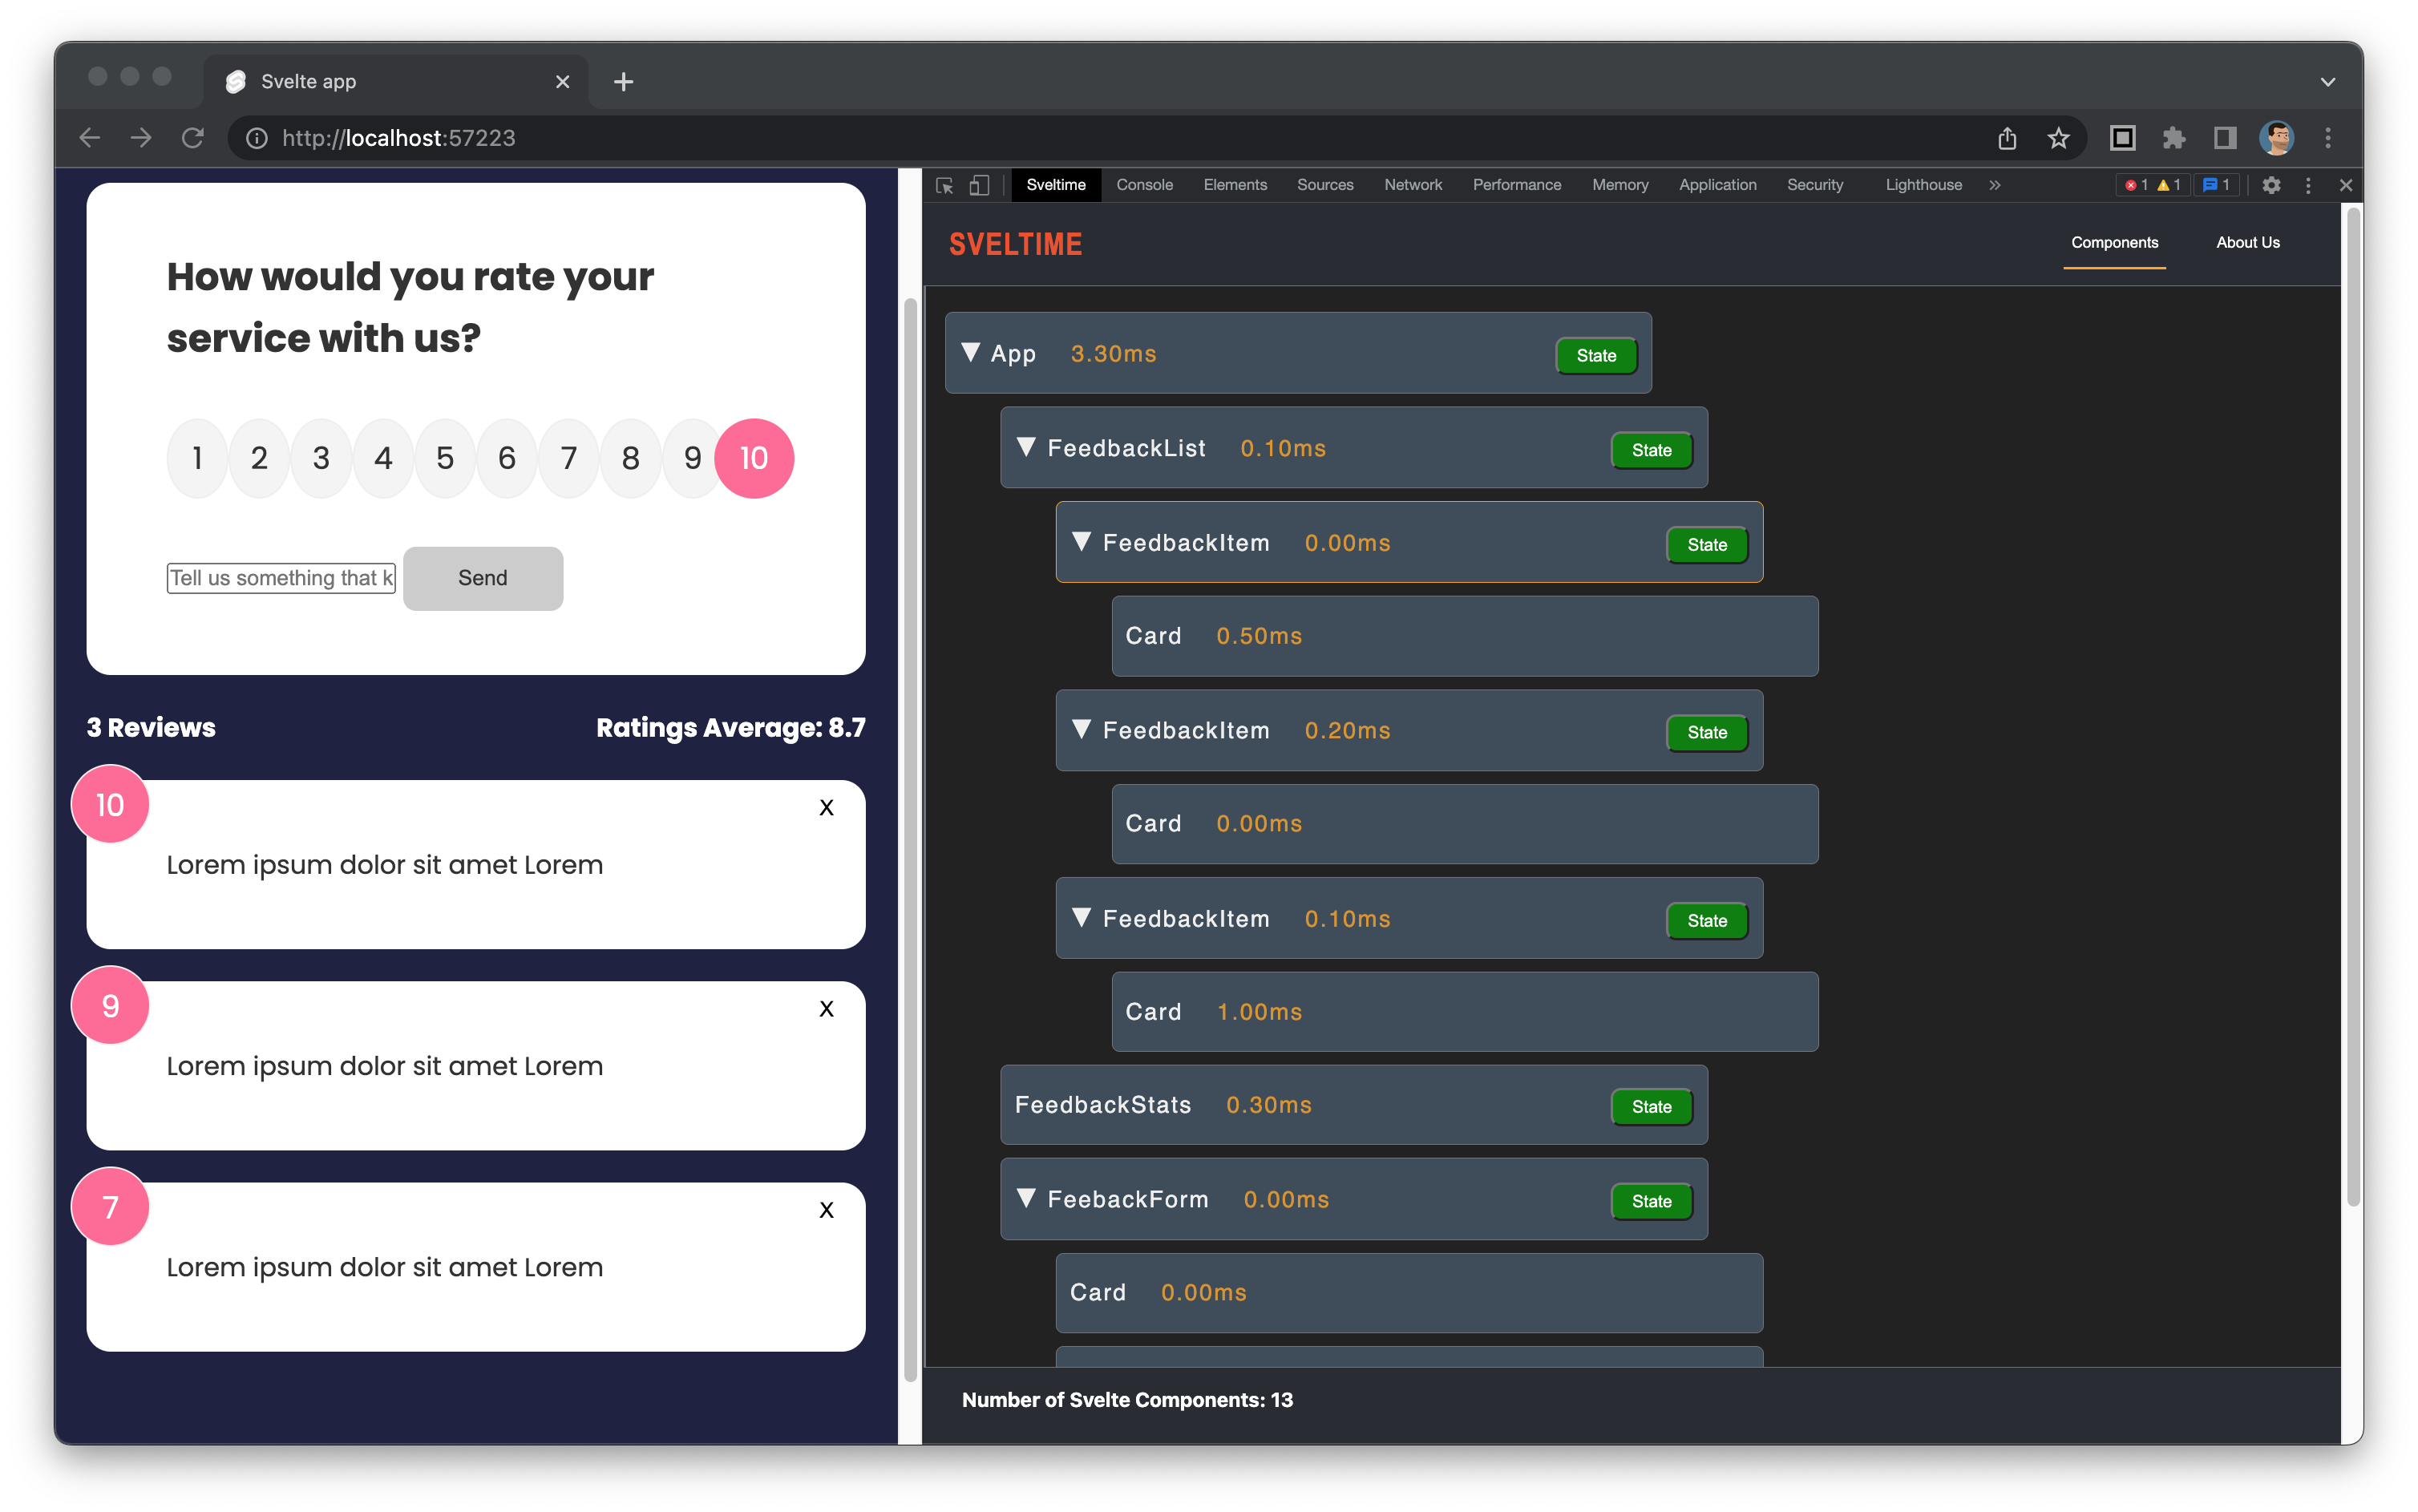This screenshot has height=1512, width=2418.
Task: Click State button for FeedbackStats
Action: (x=1651, y=1107)
